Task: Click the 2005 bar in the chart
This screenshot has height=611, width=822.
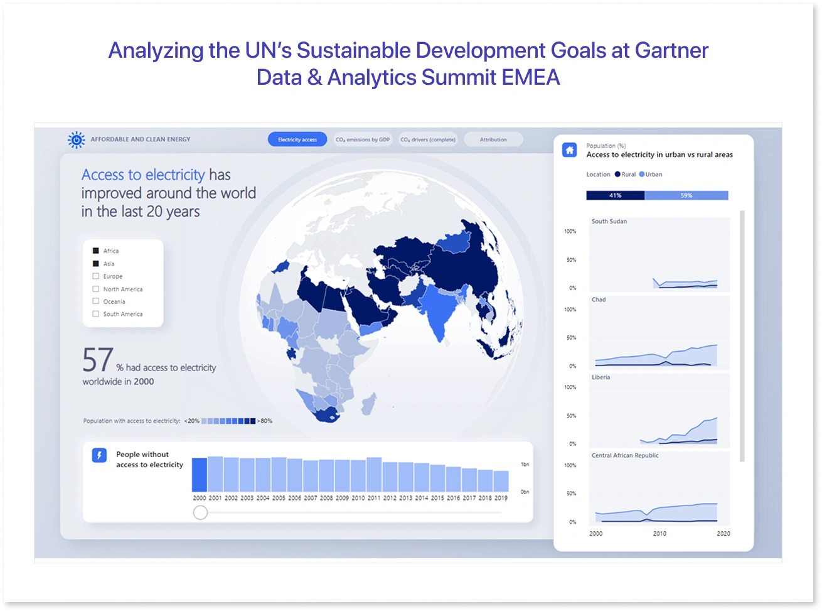Action: click(x=279, y=474)
